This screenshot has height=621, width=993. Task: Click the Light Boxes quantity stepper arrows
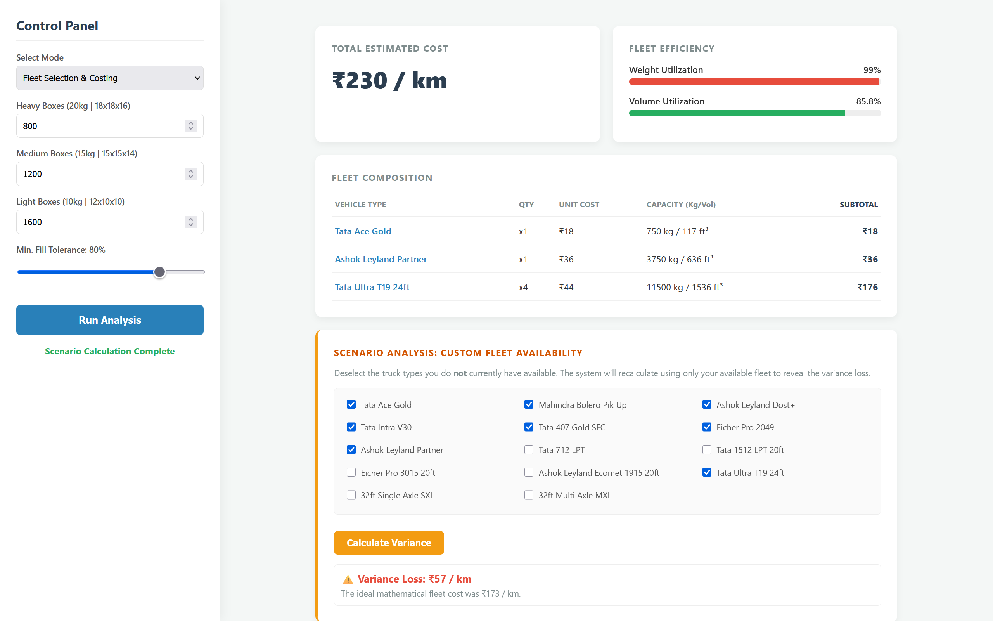[191, 222]
